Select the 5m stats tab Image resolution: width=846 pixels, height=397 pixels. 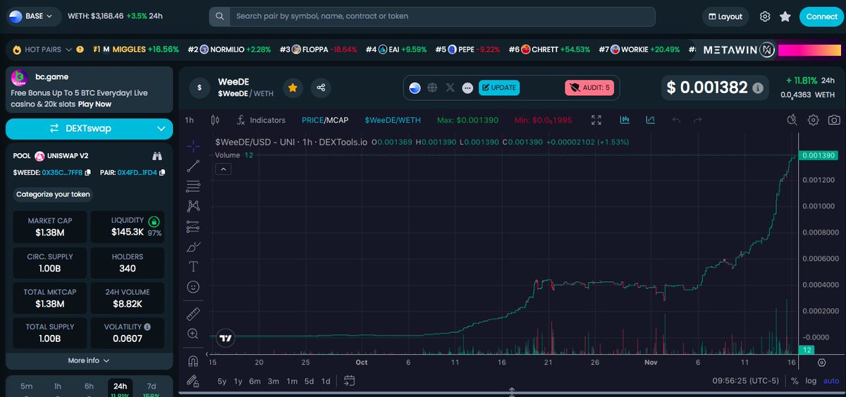26,386
